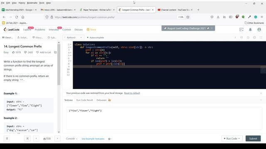Open the Problems page
This screenshot has height=149, width=266.
[40, 29]
